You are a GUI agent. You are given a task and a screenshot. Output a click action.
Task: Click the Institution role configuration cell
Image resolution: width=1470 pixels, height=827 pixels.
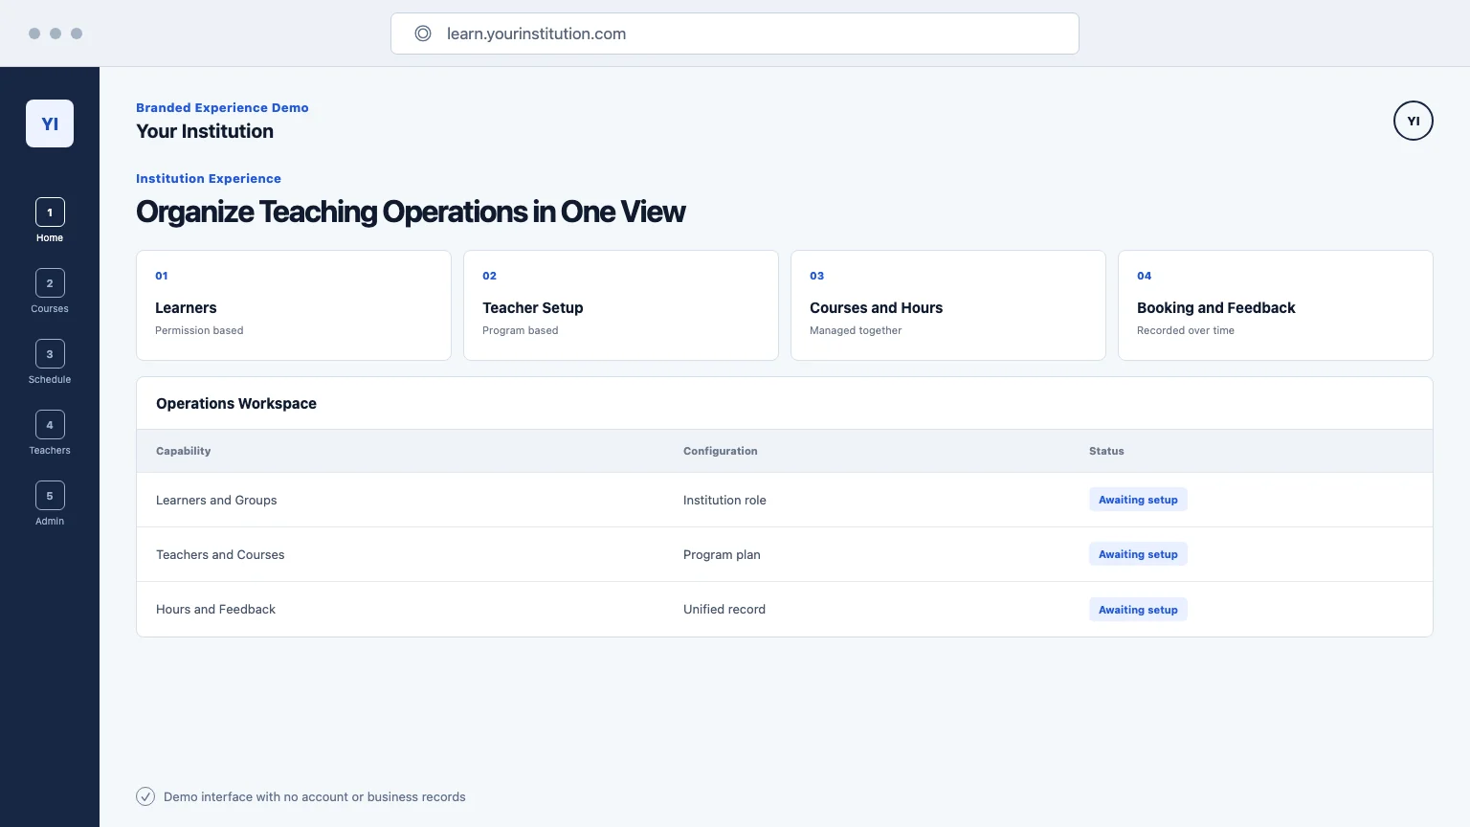pos(724,500)
